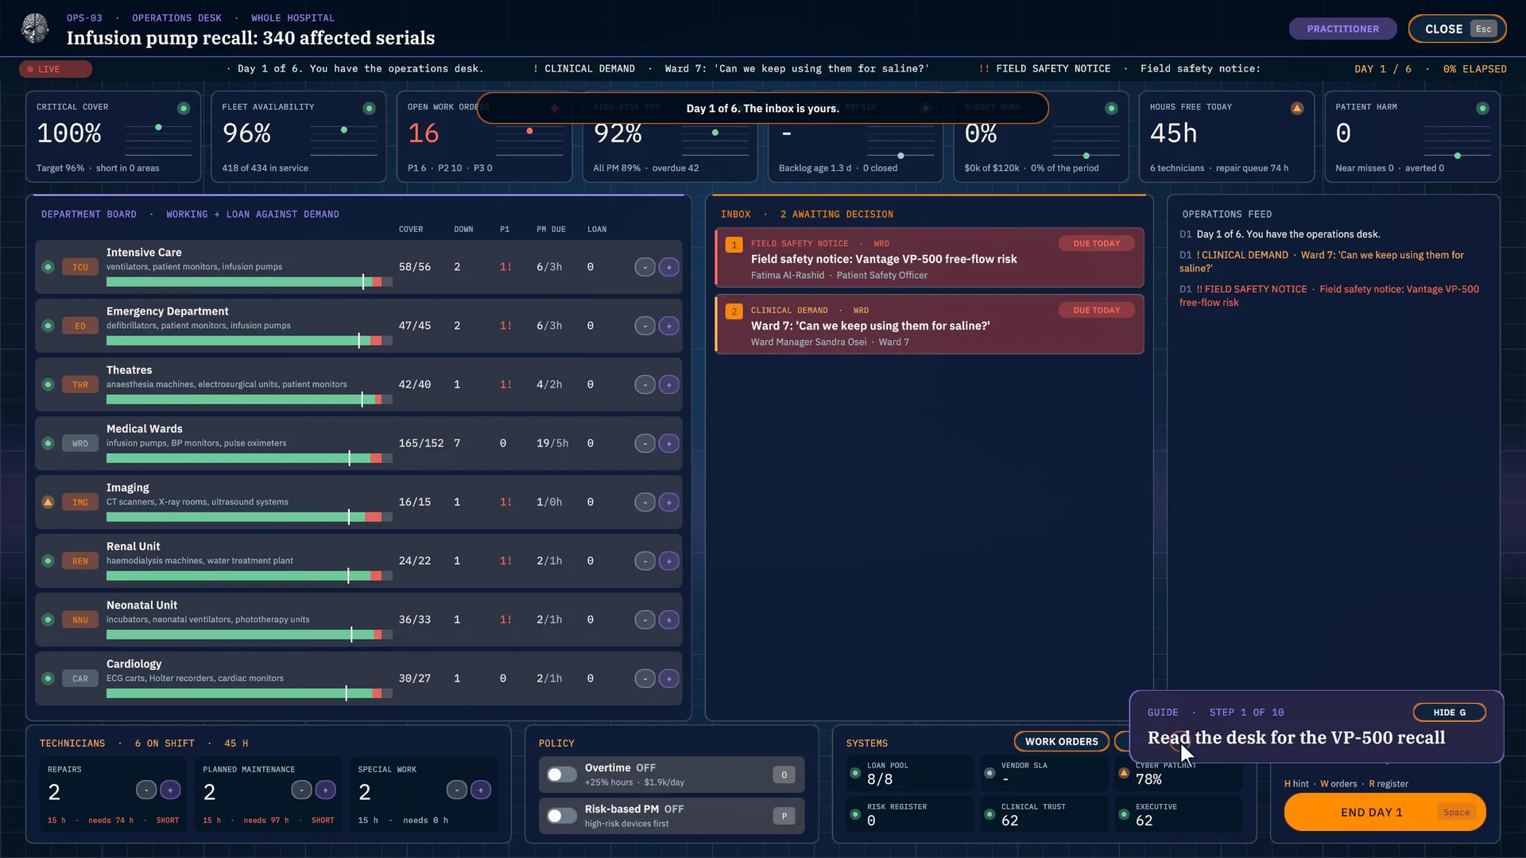The height and width of the screenshot is (858, 1526).
Task: Click the Hours Free Today warning indicator
Action: (x=1297, y=108)
